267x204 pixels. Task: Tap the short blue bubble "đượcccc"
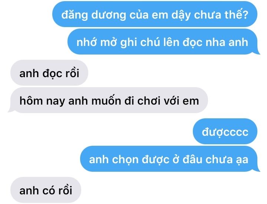coord(225,131)
